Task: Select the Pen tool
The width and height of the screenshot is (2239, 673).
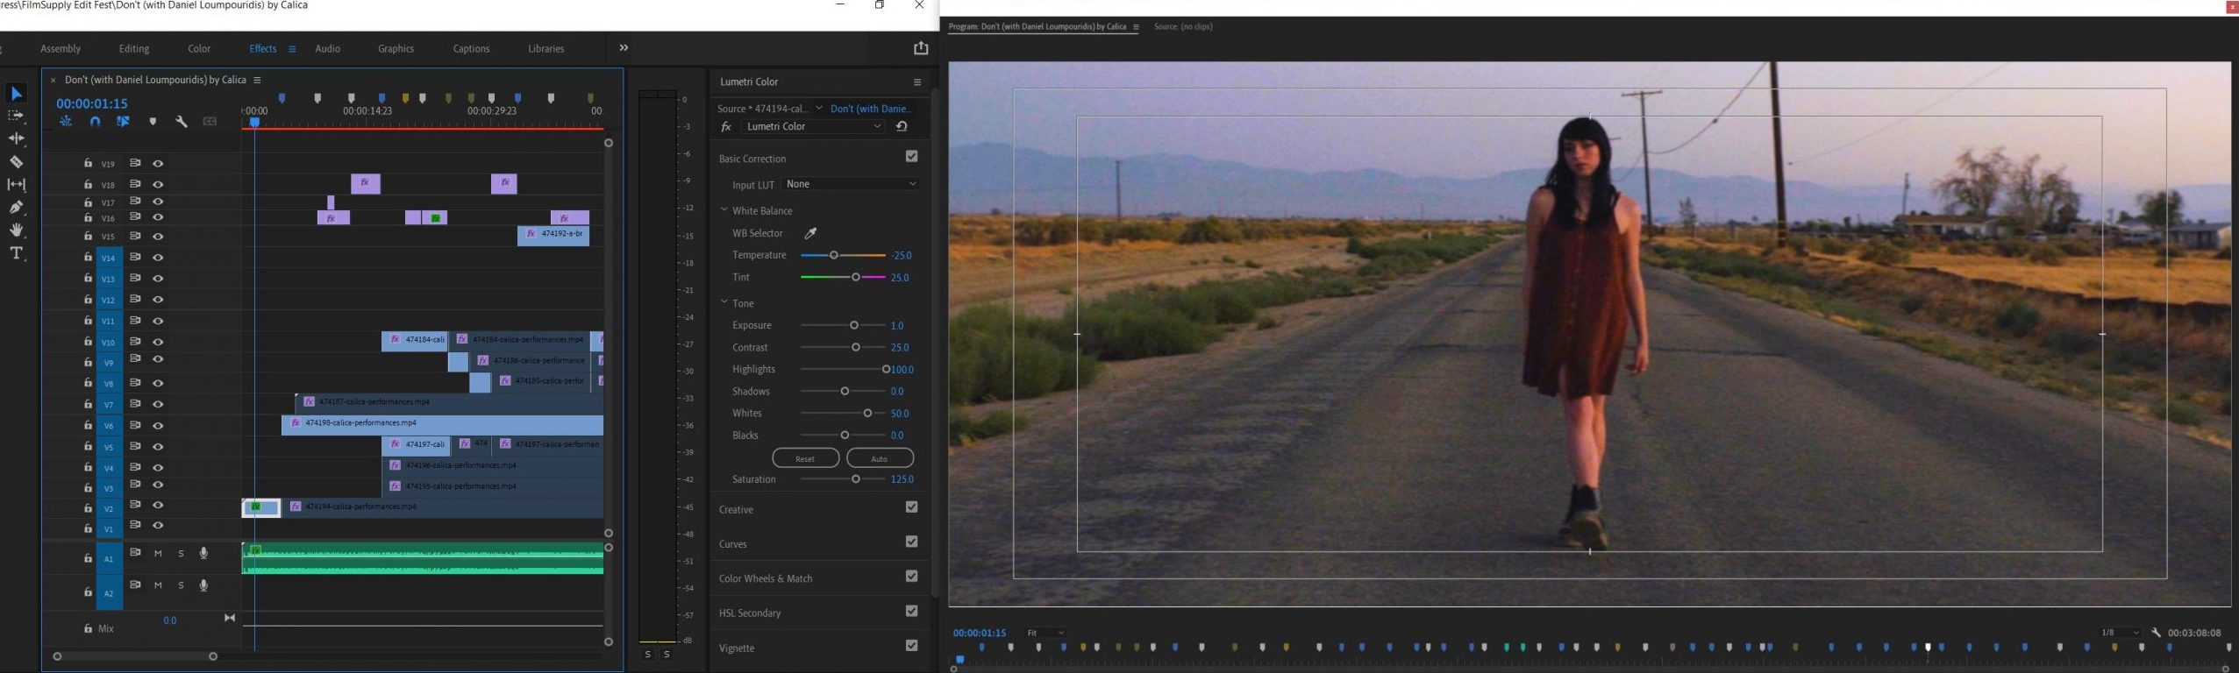Action: (16, 208)
